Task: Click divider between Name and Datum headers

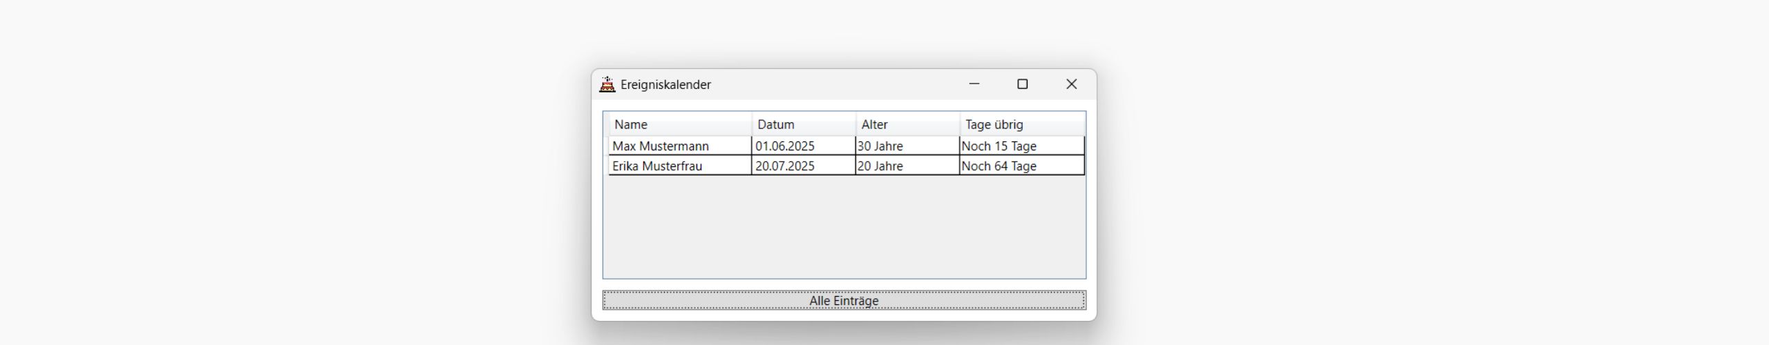Action: 752,125
